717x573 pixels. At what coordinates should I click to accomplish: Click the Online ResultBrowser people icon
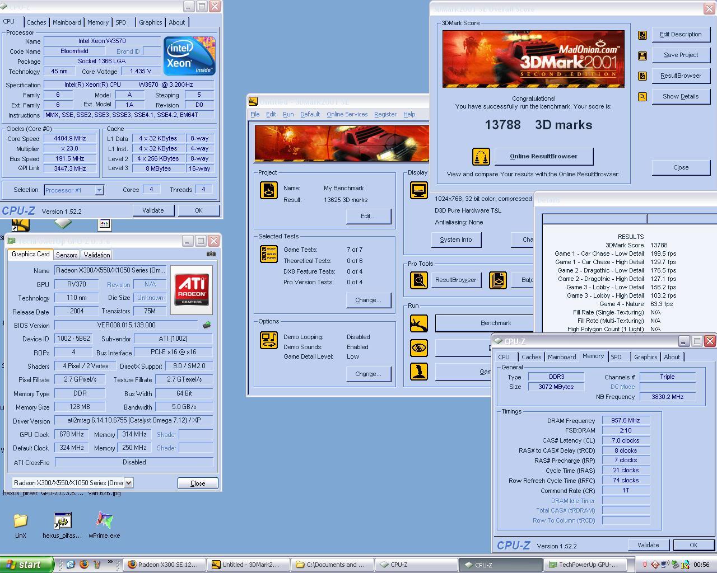(481, 157)
